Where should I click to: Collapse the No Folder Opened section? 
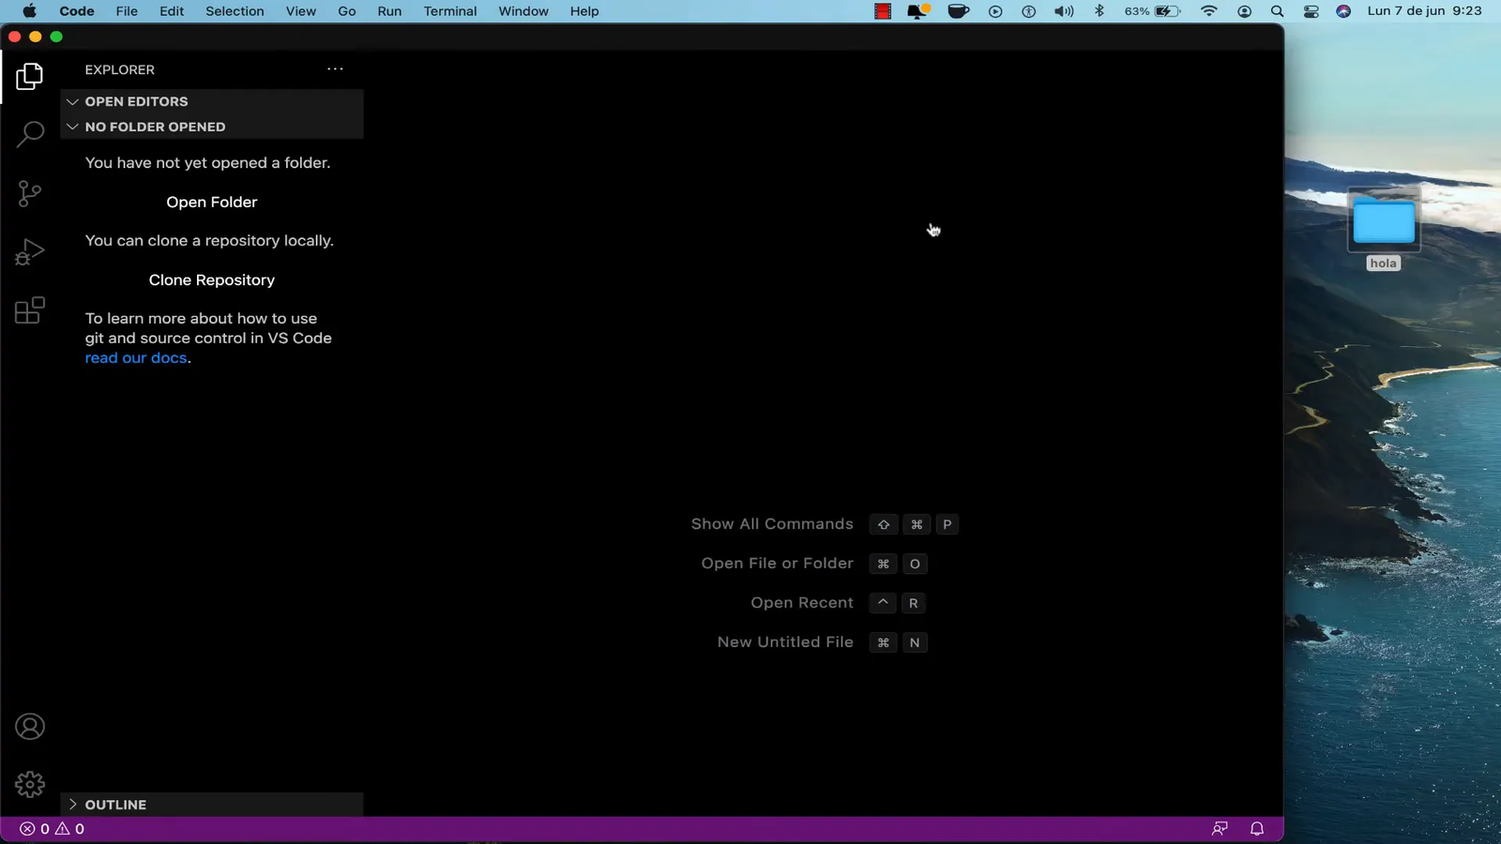212,127
